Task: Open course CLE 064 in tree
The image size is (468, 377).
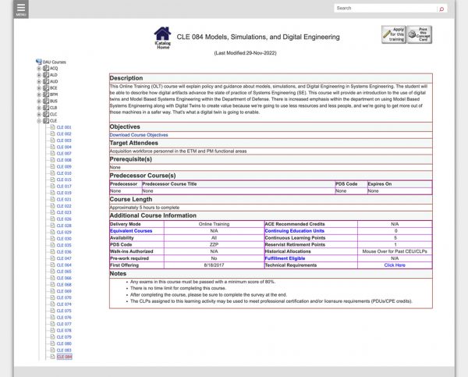Action: 64,265
